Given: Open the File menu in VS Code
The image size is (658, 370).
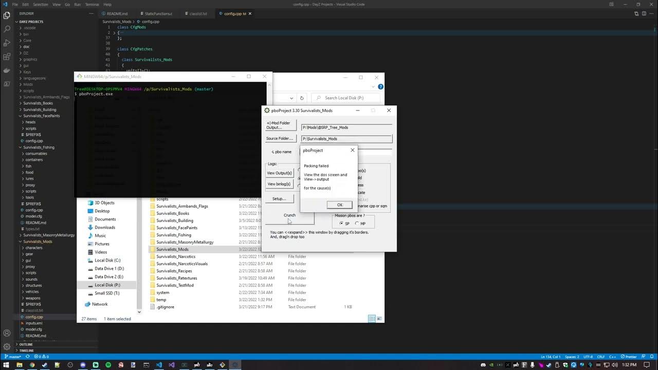Looking at the screenshot, I should [x=15, y=4].
